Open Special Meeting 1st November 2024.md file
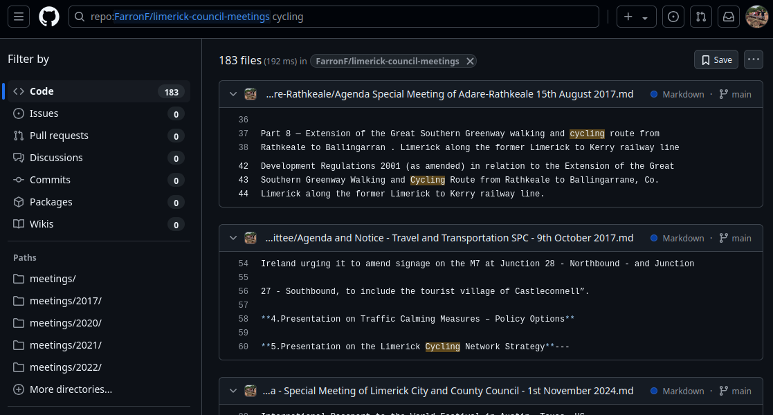The image size is (773, 415). tap(448, 391)
